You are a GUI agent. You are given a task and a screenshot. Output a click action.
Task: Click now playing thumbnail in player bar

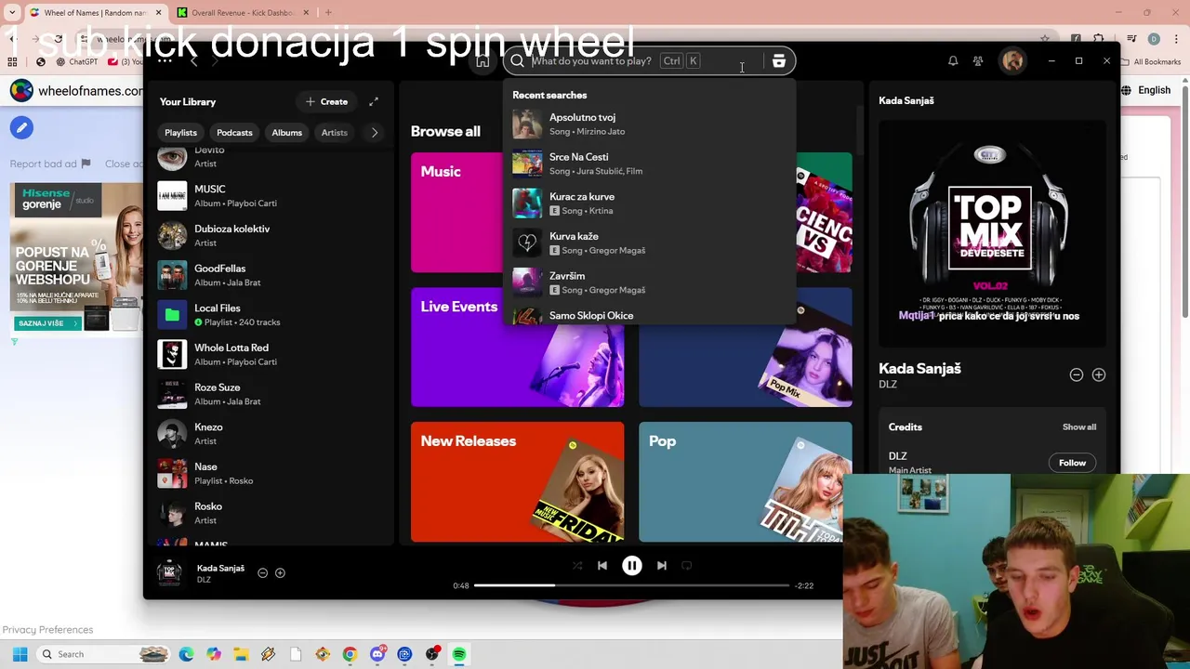(x=169, y=572)
